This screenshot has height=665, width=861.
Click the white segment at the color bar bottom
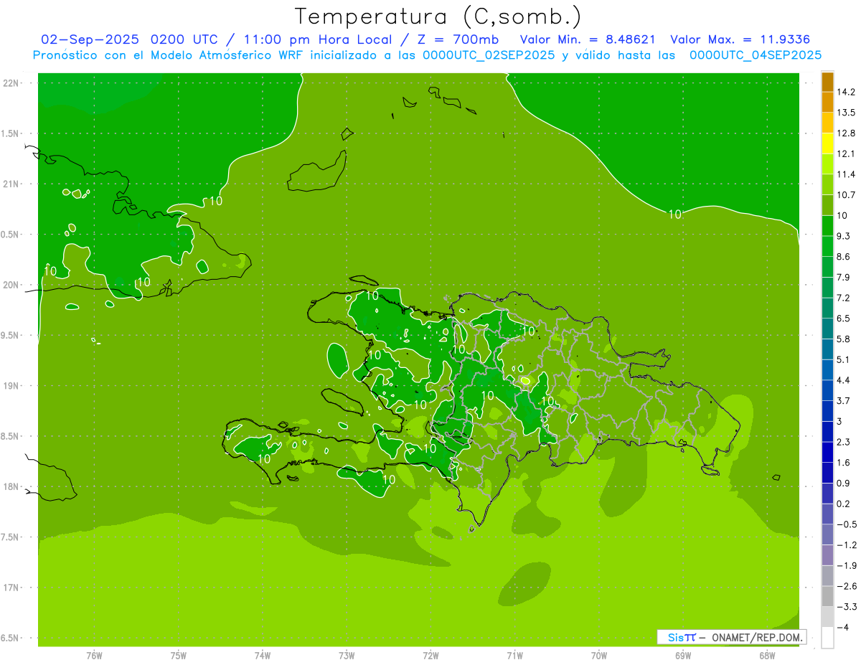pyautogui.click(x=827, y=638)
